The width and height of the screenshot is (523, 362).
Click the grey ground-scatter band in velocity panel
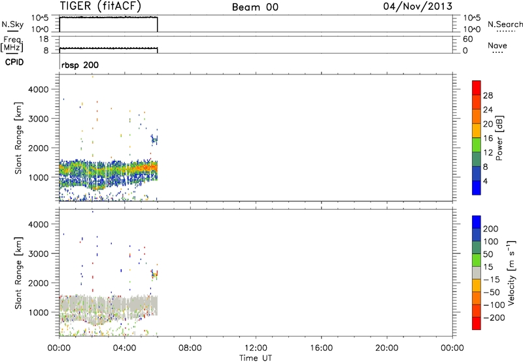pos(109,304)
